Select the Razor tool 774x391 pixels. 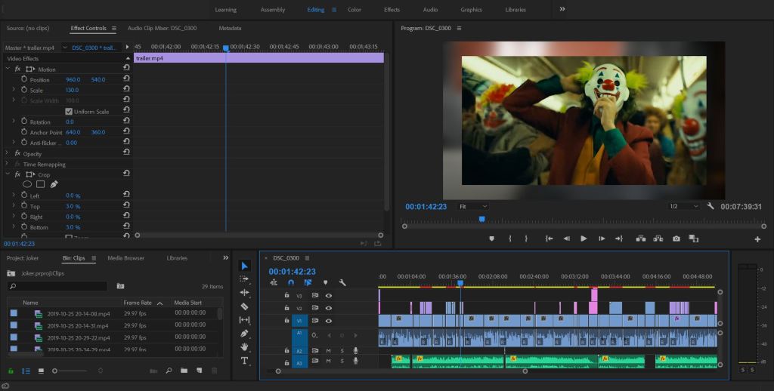coord(244,306)
